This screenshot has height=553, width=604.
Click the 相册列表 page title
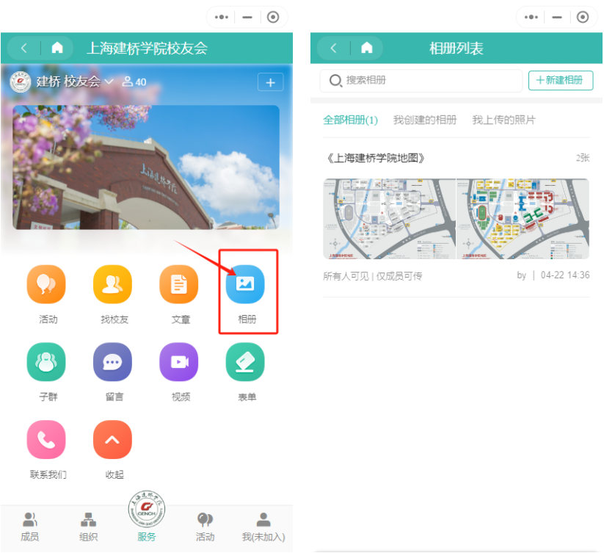[x=456, y=48]
